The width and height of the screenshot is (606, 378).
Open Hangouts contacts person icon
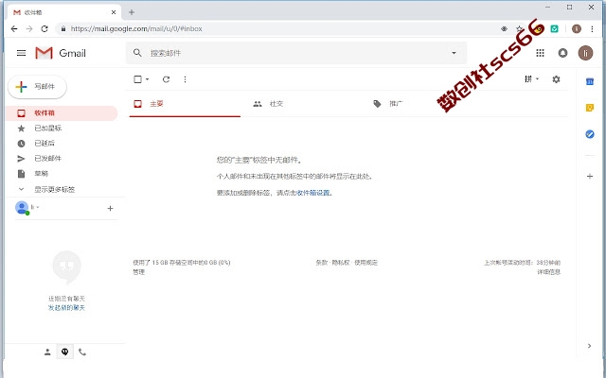click(47, 352)
